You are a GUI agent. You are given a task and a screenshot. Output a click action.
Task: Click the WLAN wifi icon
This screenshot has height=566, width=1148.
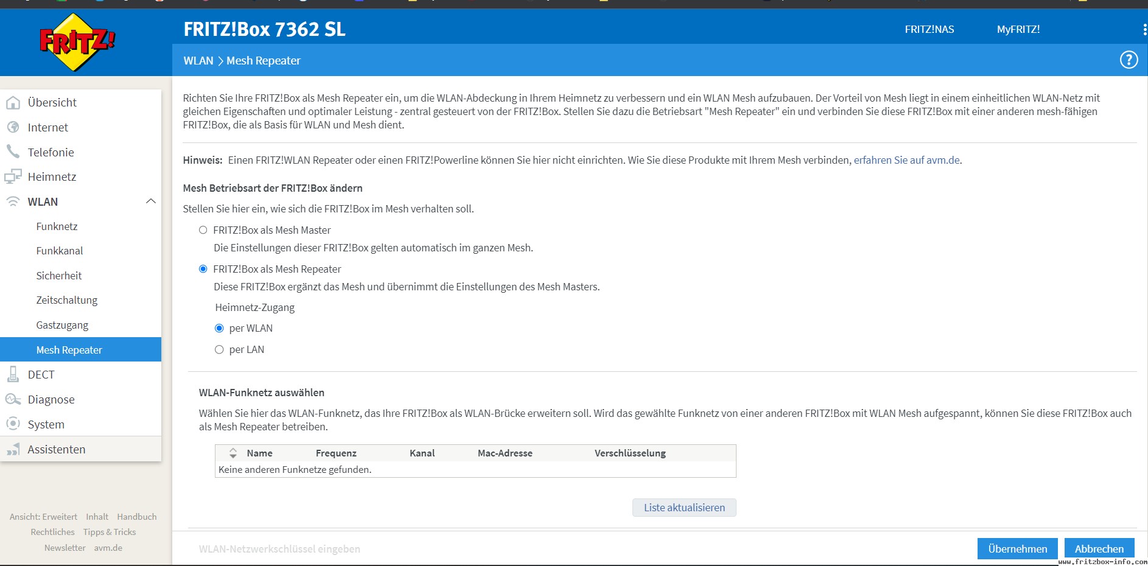[x=13, y=201]
